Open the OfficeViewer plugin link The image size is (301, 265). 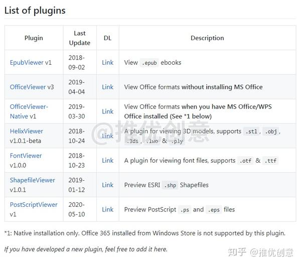pos(28,87)
